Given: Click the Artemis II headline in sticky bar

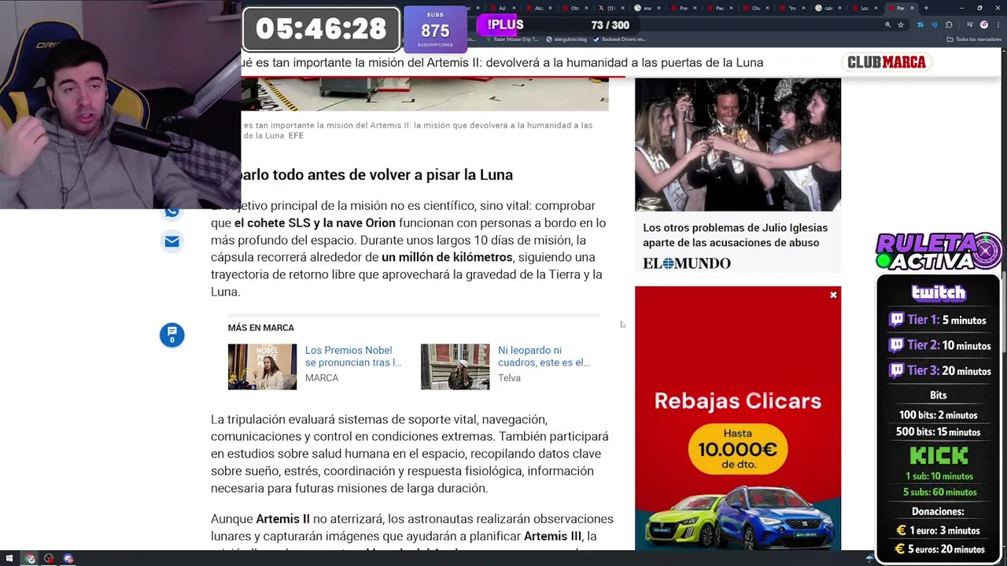Looking at the screenshot, I should point(502,62).
